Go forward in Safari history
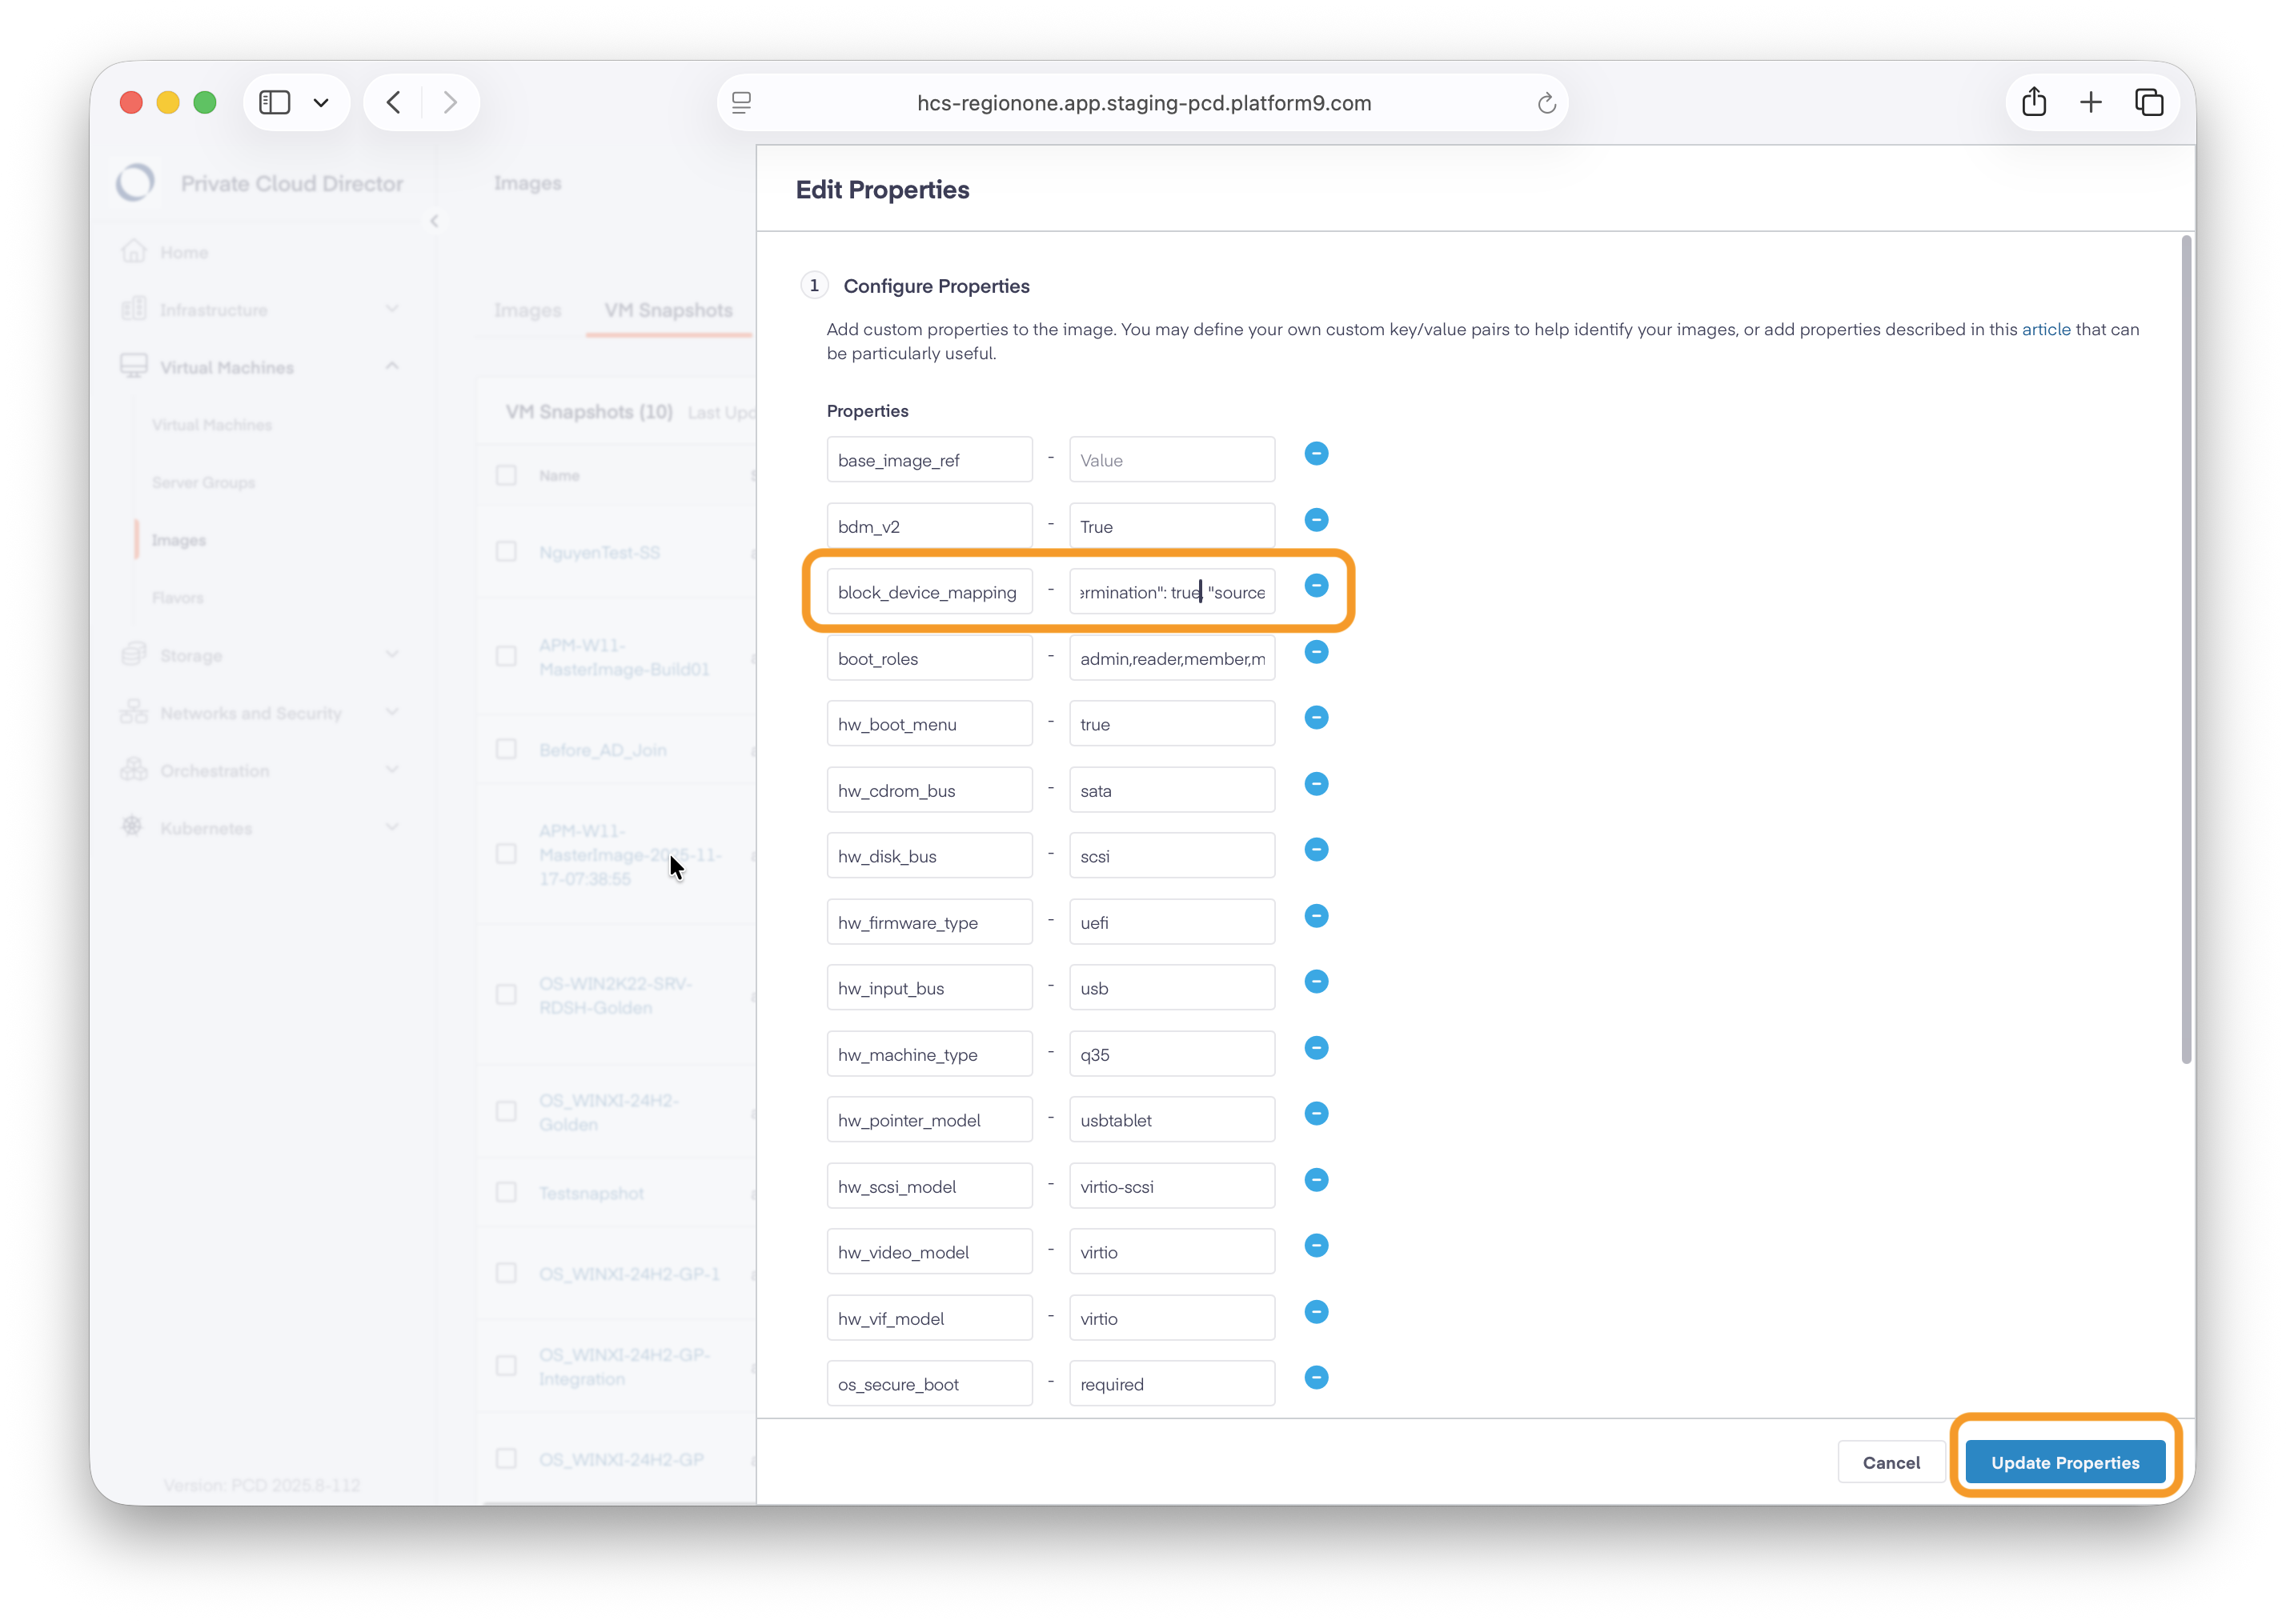This screenshot has height=1624, width=2286. [x=450, y=102]
